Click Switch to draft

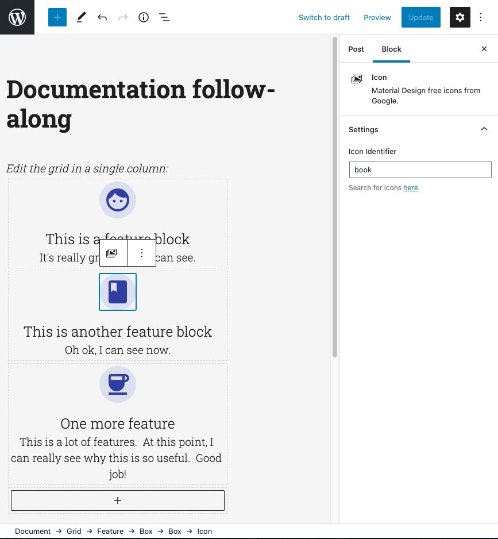(x=324, y=17)
